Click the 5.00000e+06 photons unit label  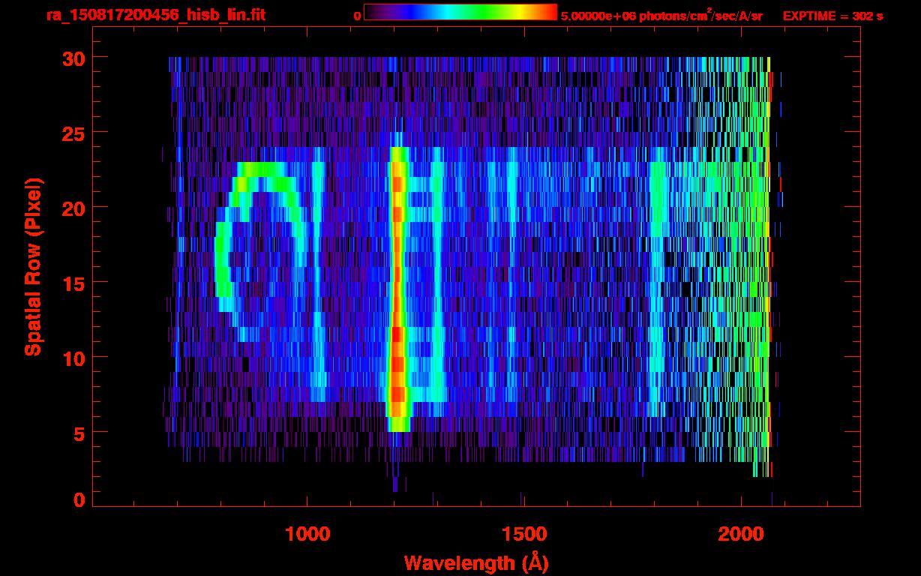coord(661,16)
